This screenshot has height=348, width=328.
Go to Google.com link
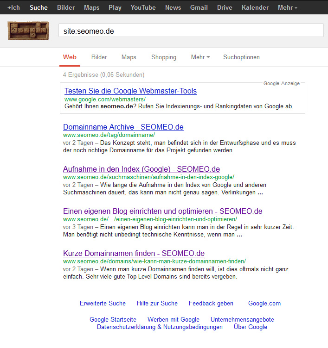coord(264,304)
